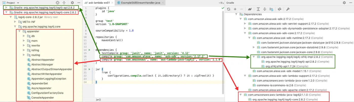Screen dimensions: 354x102
Task: Close the ask-lambda-ex01 tab
Action: coord(112,3)
